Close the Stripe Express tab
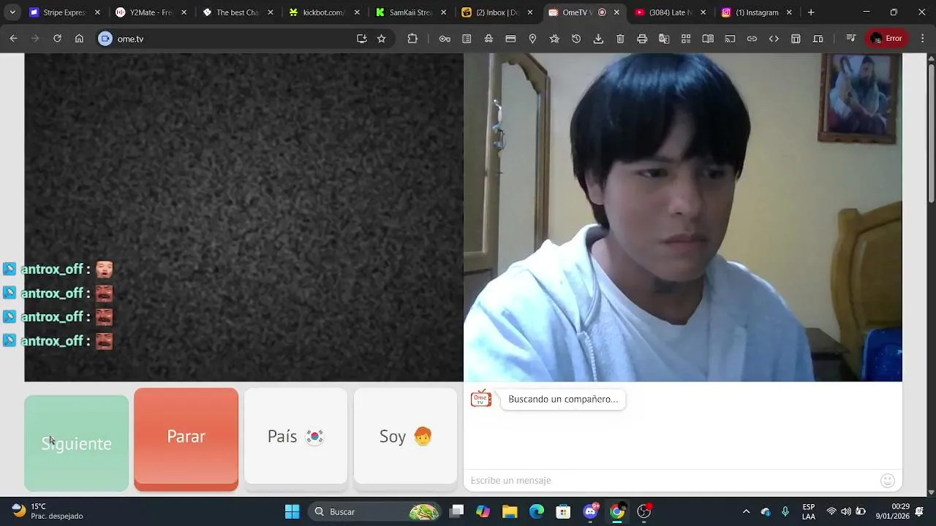 pyautogui.click(x=97, y=12)
